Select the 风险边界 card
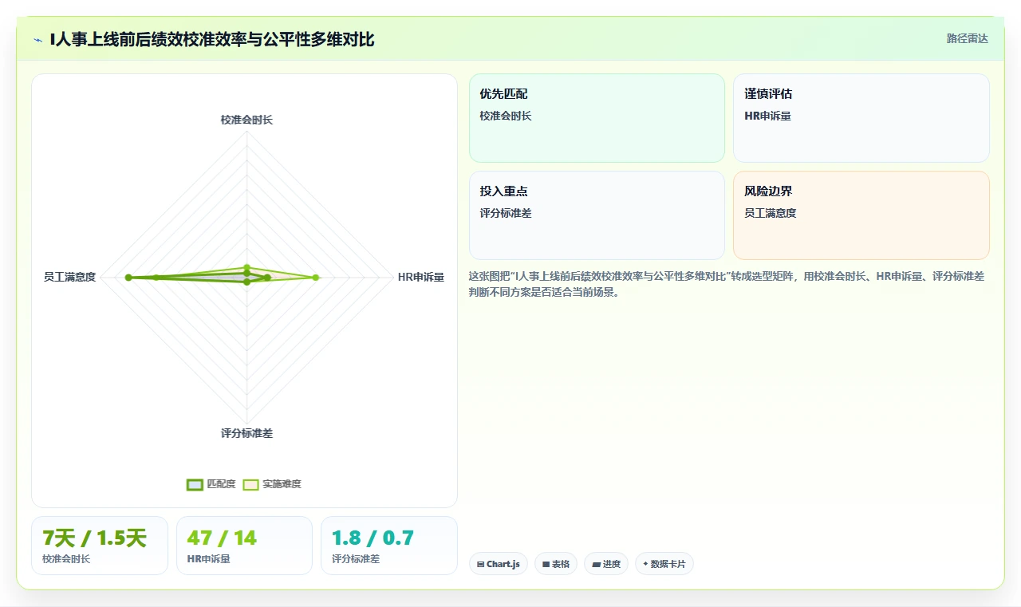 point(861,215)
